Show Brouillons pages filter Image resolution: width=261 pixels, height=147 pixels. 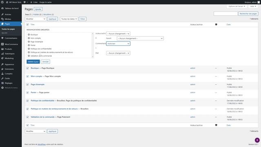tap(47, 15)
